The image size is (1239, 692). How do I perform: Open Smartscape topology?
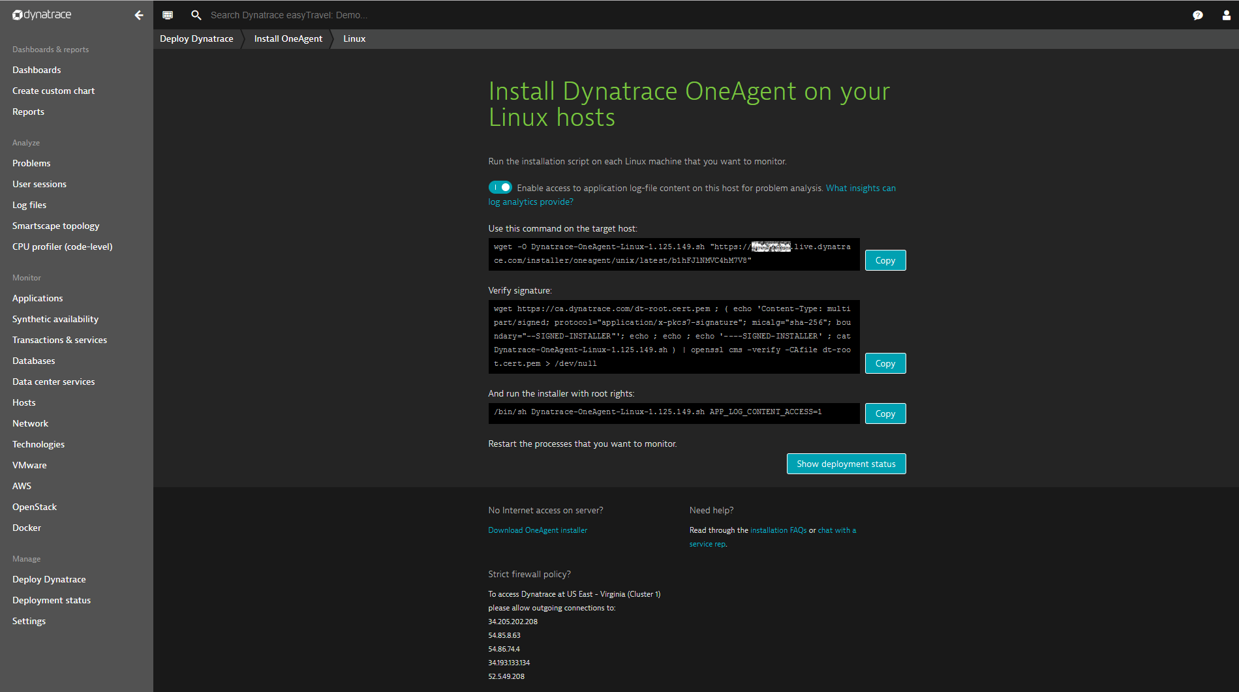click(x=55, y=226)
